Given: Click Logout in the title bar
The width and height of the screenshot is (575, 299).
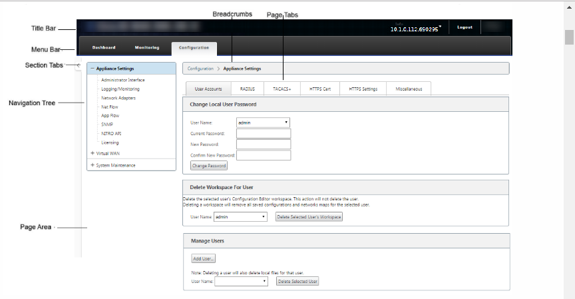Looking at the screenshot, I should pos(465,27).
